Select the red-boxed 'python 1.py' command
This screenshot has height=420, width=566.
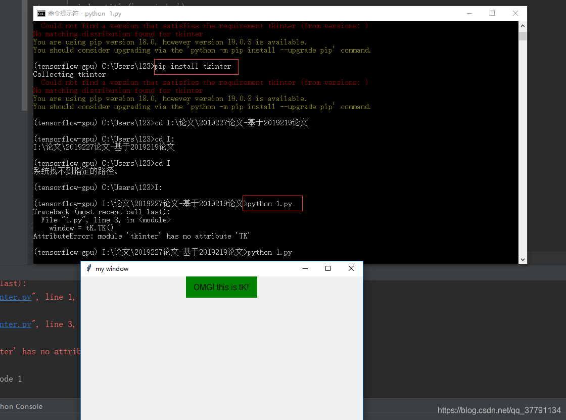(x=272, y=203)
